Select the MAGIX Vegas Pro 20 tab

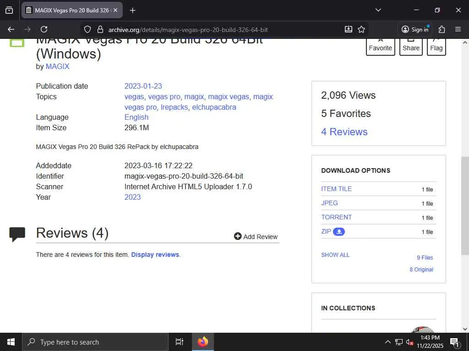pyautogui.click(x=72, y=10)
